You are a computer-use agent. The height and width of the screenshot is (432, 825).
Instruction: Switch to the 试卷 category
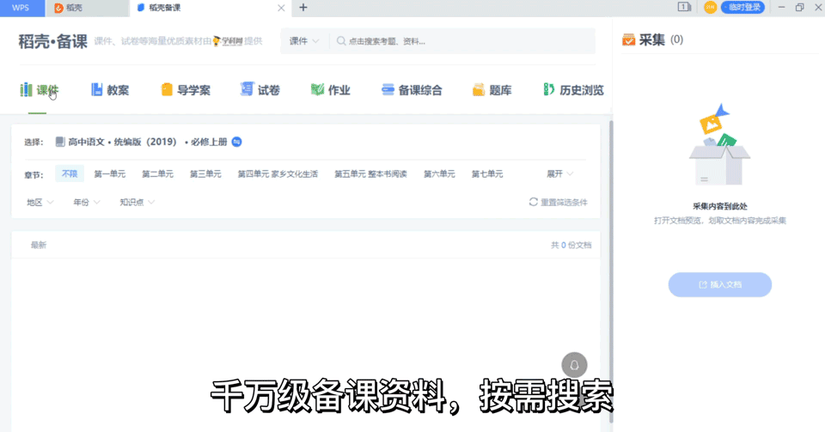260,90
